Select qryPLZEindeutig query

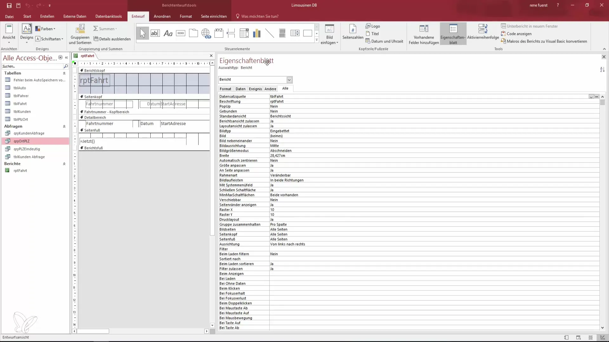pyautogui.click(x=27, y=149)
